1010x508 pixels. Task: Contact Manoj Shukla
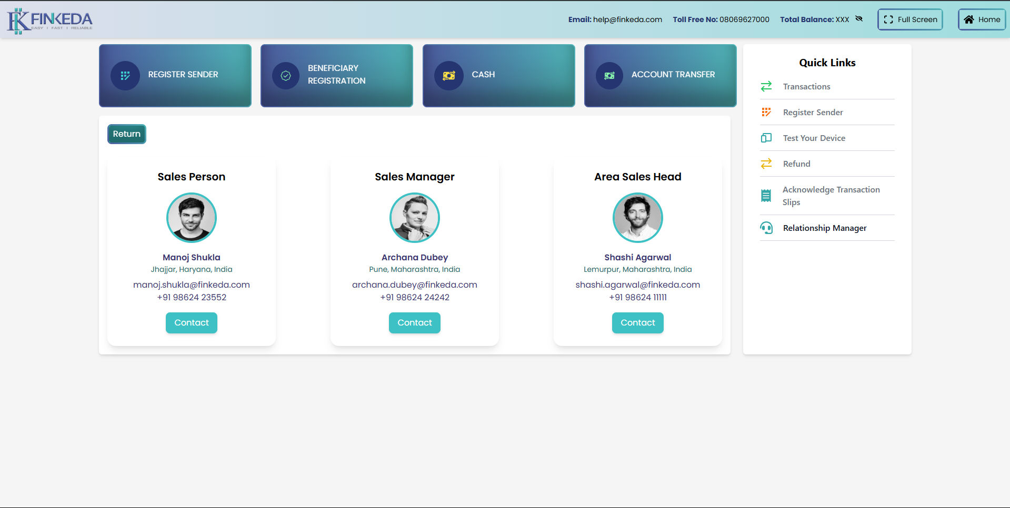(192, 323)
